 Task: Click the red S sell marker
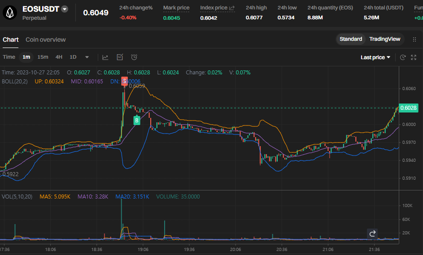click(x=124, y=81)
